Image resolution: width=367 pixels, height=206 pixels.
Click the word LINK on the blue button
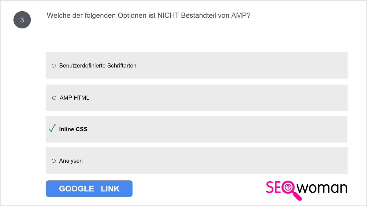110,189
